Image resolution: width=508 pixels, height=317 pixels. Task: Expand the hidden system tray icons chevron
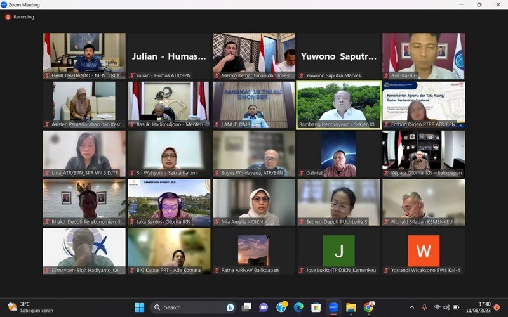pyautogui.click(x=411, y=307)
